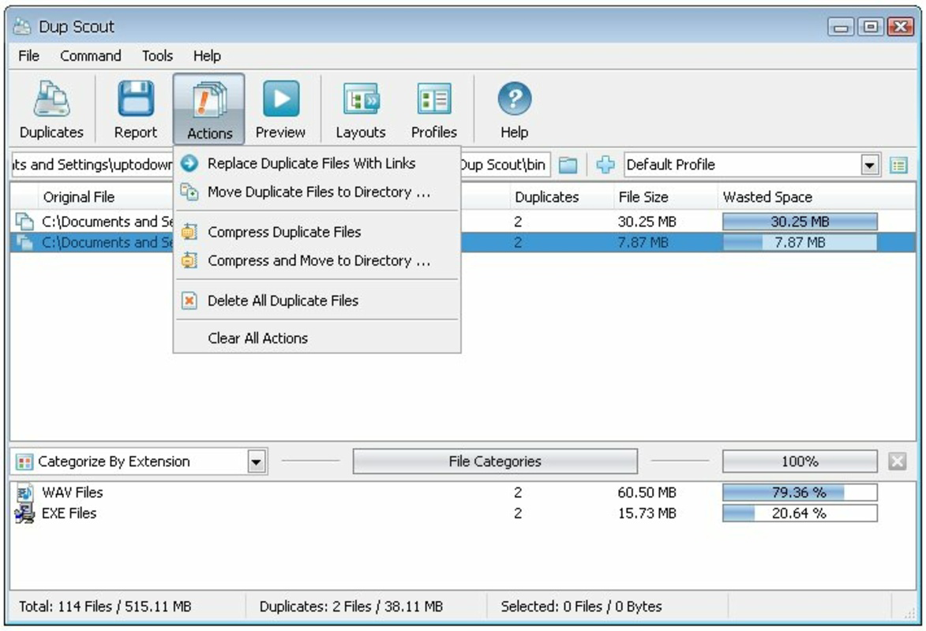Viewport: 926px width, 631px height.
Task: Close the Actions toolbar dropdown button
Action: coord(209,109)
